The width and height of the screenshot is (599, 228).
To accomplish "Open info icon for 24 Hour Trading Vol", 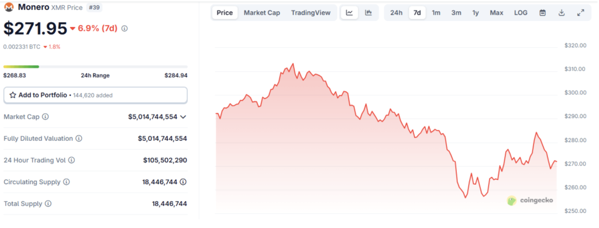I will 71,160.
